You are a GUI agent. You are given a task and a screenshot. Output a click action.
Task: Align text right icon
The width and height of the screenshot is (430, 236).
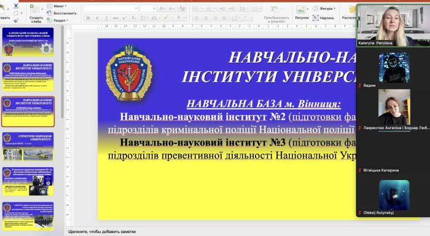point(215,18)
